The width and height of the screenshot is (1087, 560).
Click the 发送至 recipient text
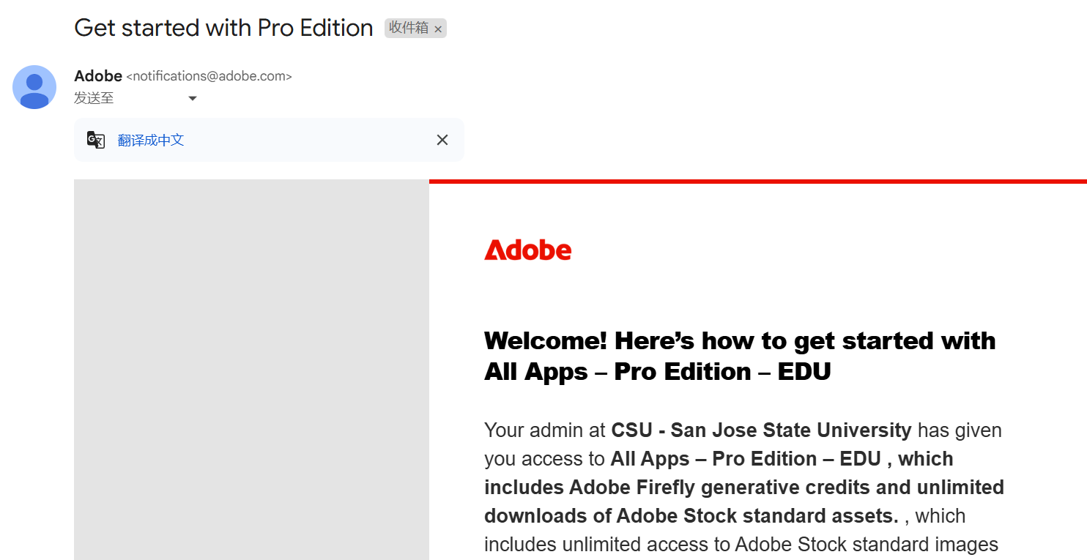coord(94,98)
